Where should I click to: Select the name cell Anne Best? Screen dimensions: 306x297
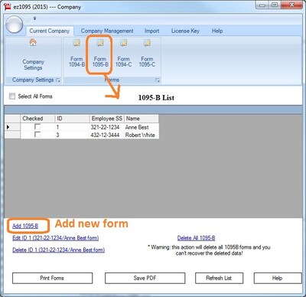[x=142, y=127]
